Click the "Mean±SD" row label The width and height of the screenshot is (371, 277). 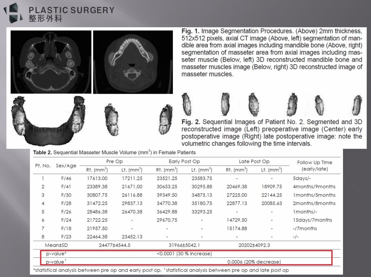(x=56, y=245)
